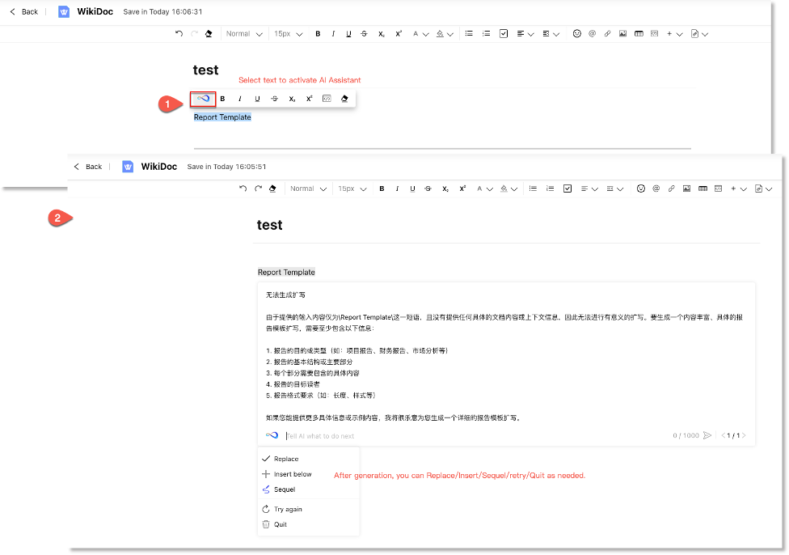Select Insert below in the AI menu

pyautogui.click(x=292, y=474)
